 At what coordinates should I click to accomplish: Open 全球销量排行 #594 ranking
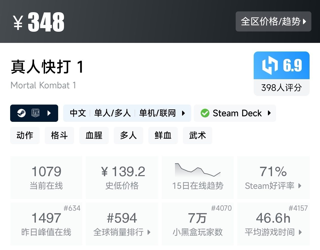coord(122,224)
